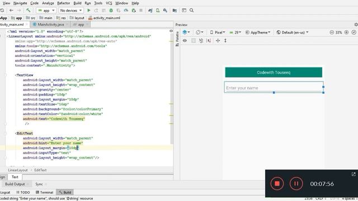358x201 pixels.
Task: Open the Build menu
Action: (77, 3)
